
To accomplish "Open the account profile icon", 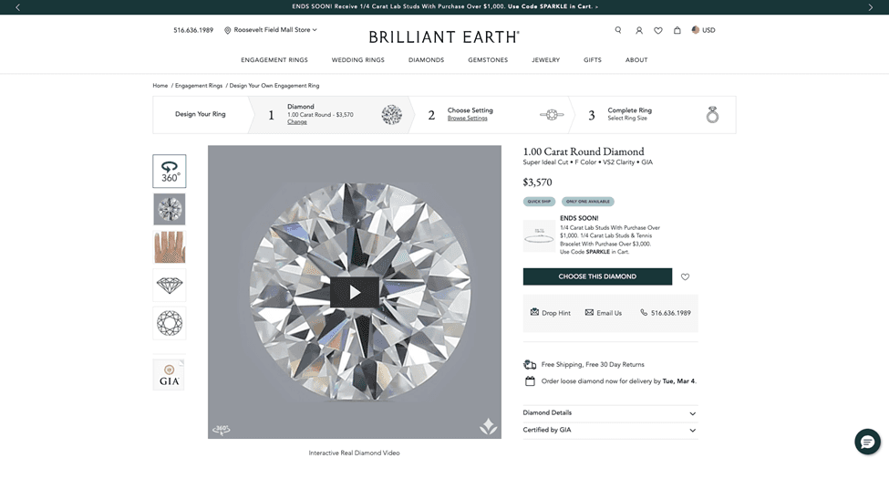I will (639, 31).
